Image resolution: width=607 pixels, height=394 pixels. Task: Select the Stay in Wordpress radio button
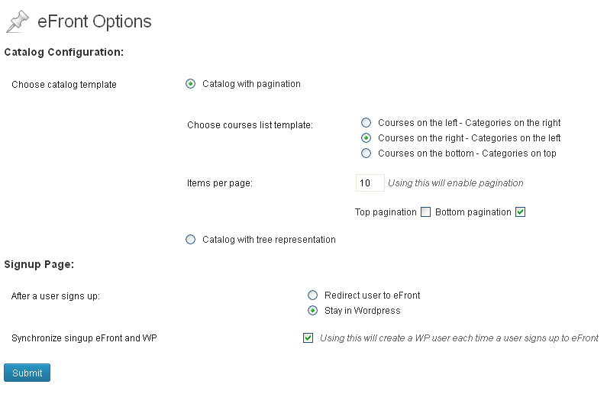312,311
